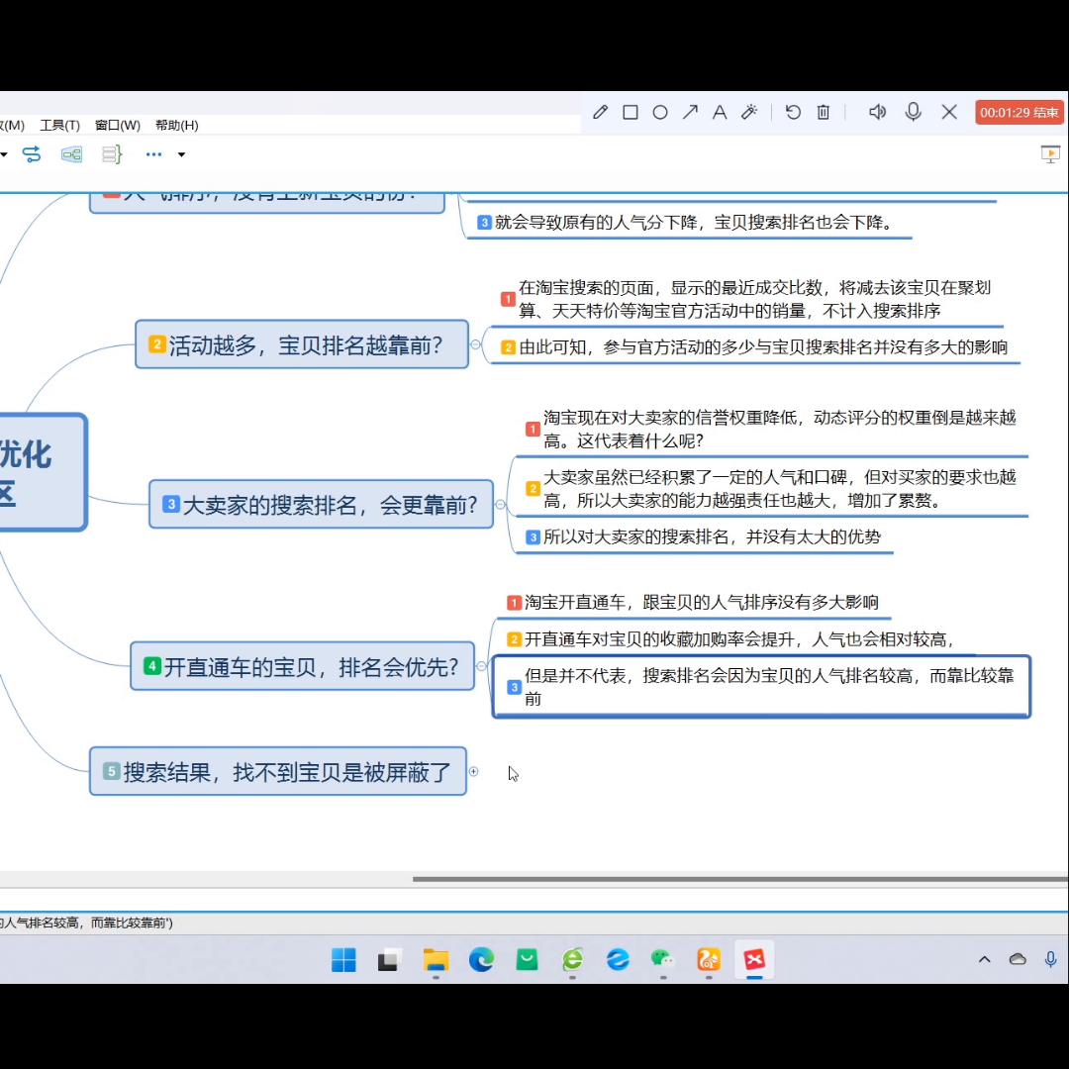Launch the XMind icon on the taskbar

pos(755,960)
